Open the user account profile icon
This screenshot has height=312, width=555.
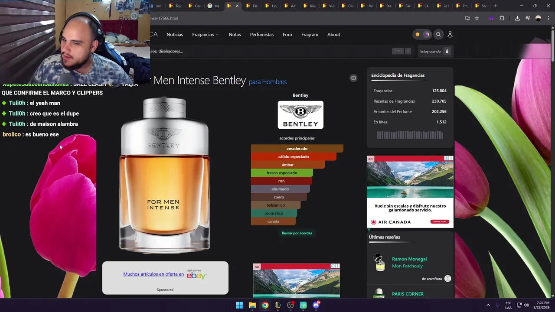tap(450, 35)
